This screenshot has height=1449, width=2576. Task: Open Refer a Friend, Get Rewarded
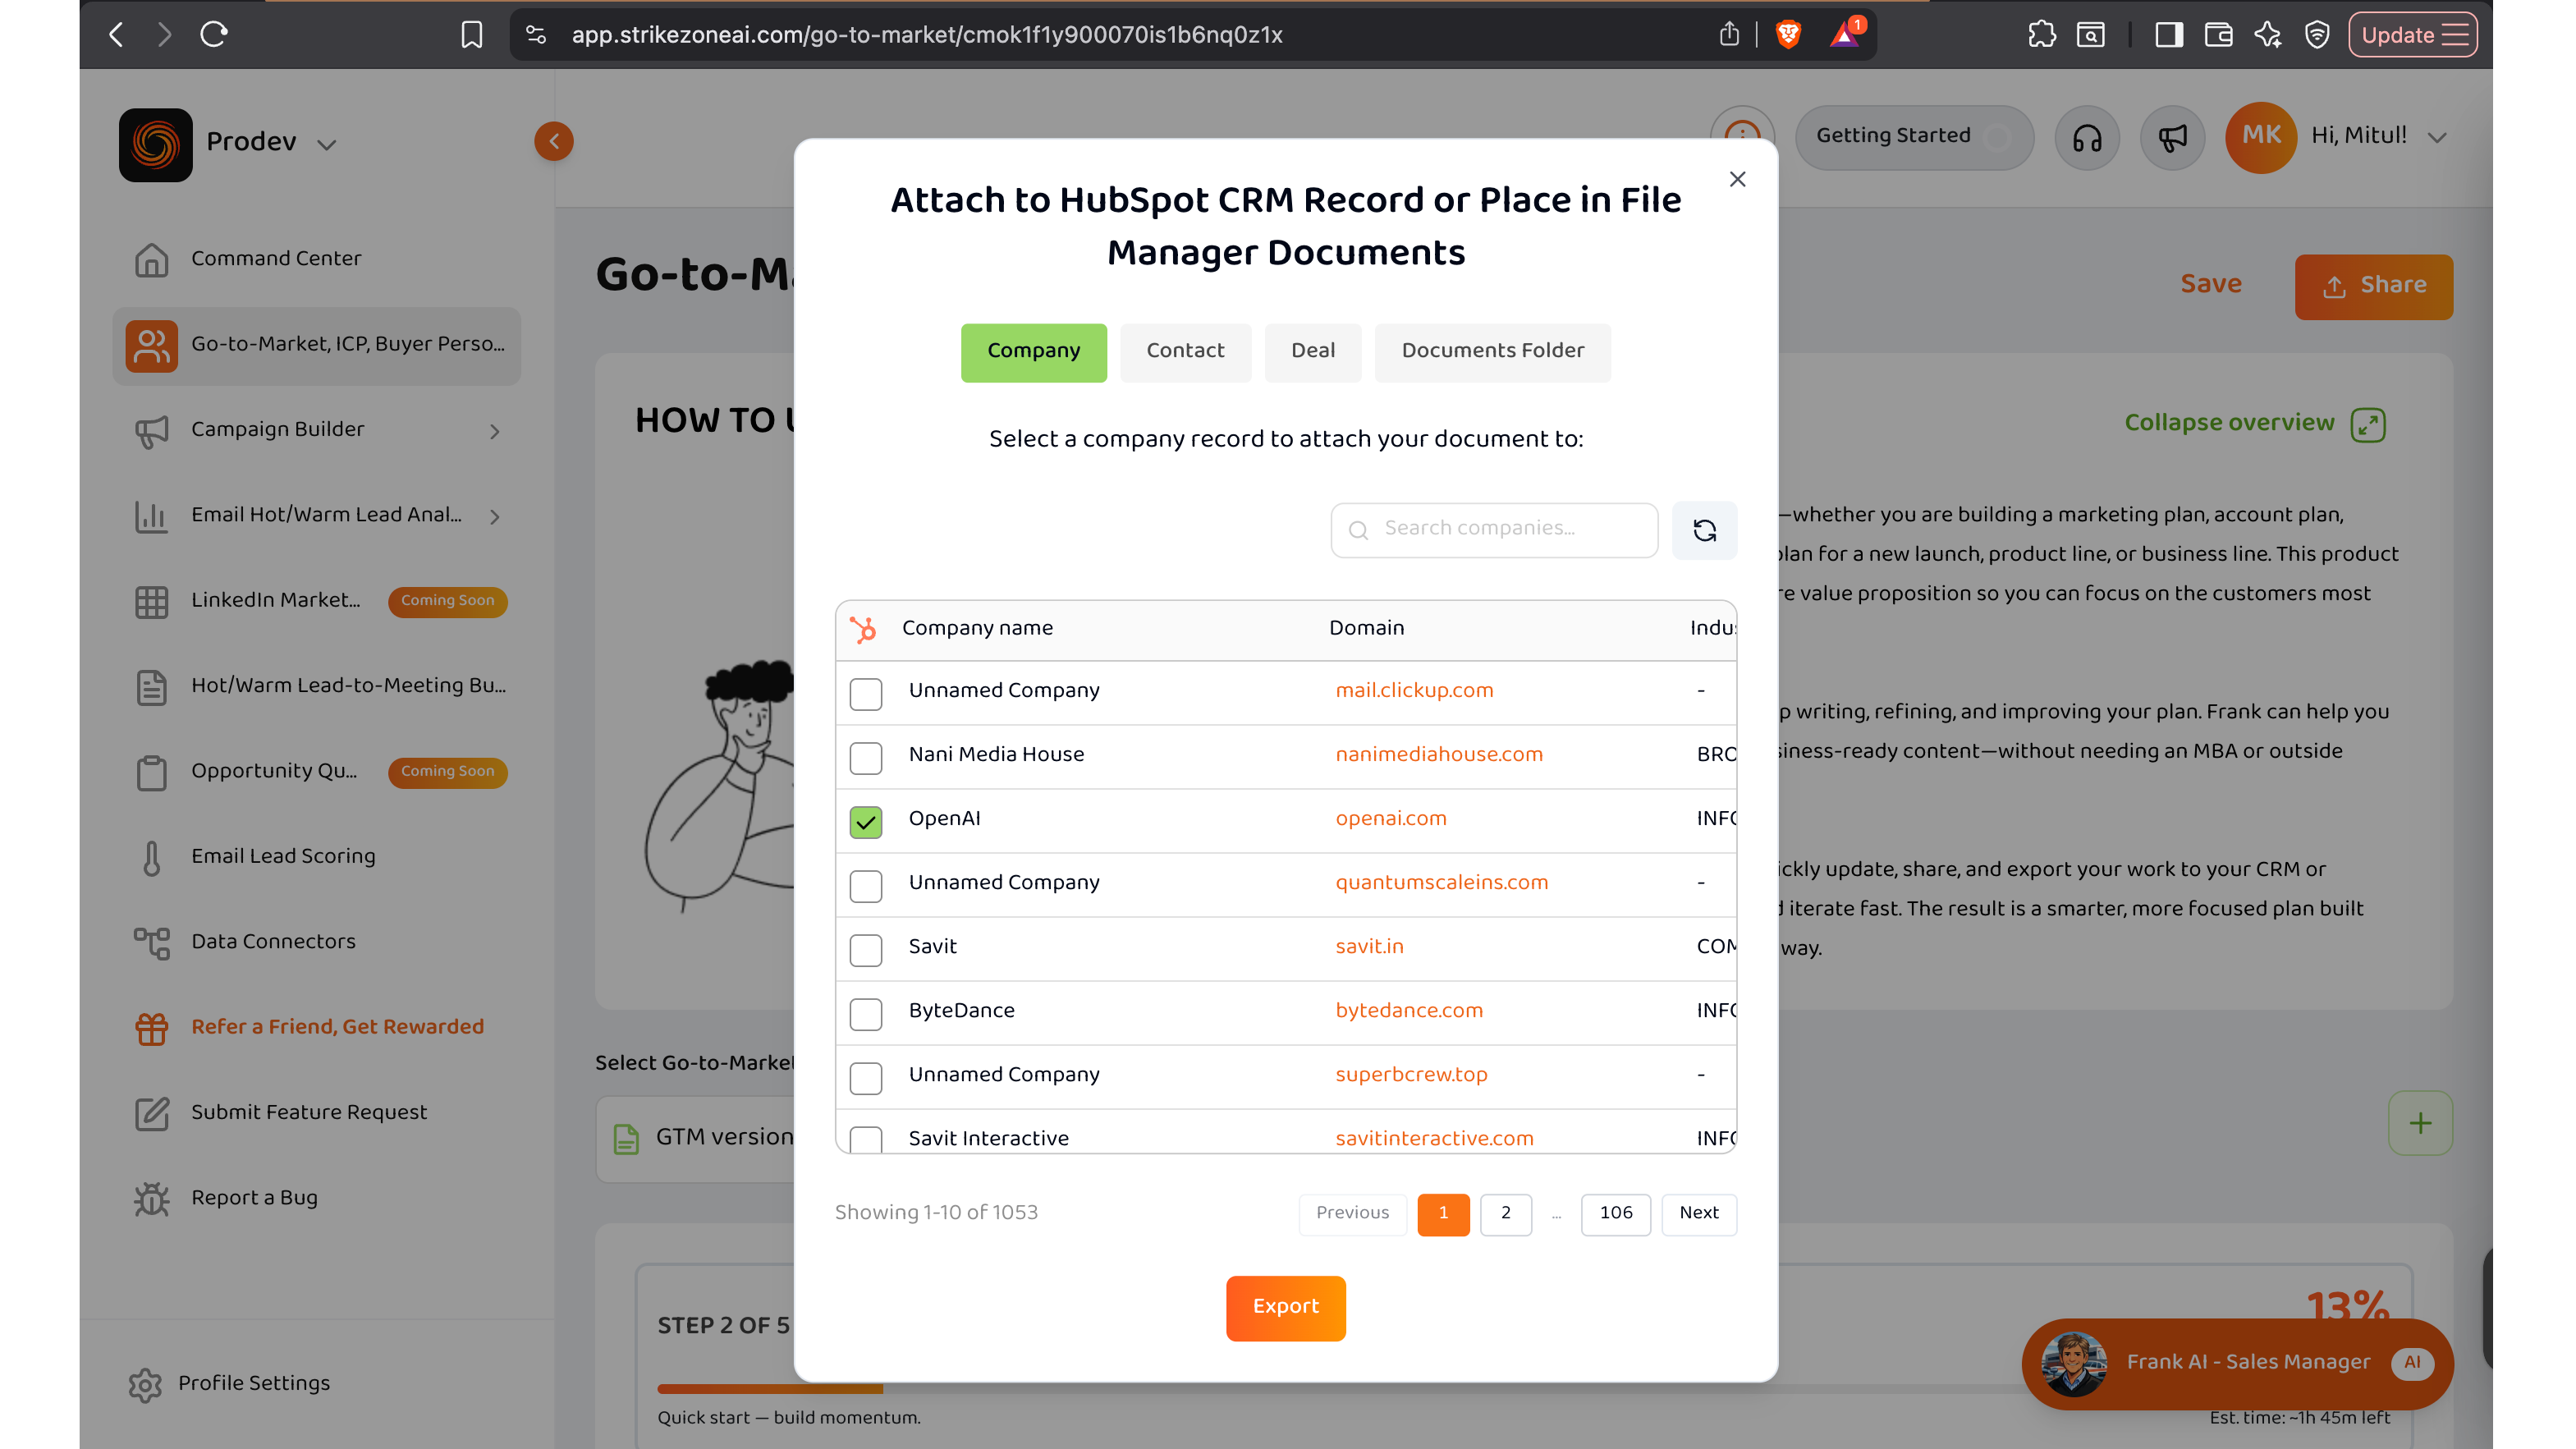point(316,1027)
